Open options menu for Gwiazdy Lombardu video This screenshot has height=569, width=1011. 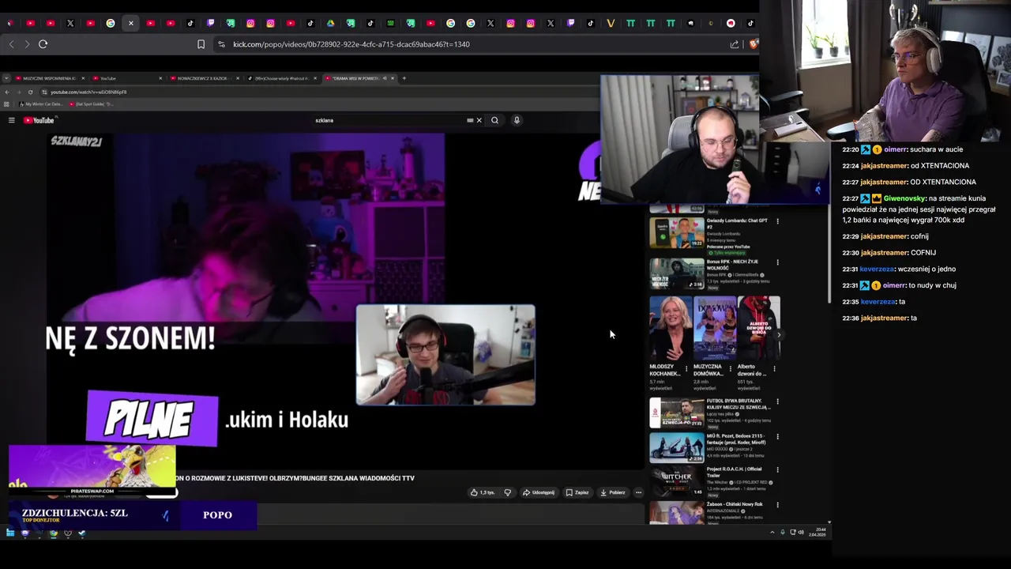(x=777, y=221)
